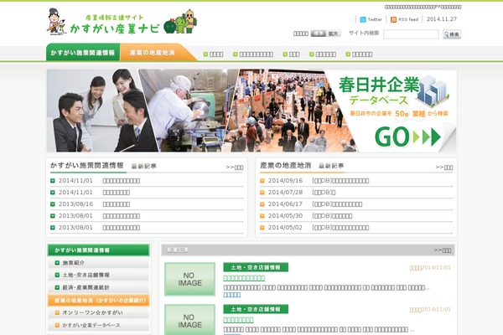The height and width of the screenshot is (335, 503).
Task: Click the green sidebar header かすがい施策関連情報
Action: 98,250
